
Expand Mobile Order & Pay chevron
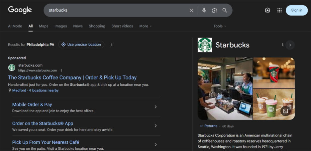coord(156,107)
